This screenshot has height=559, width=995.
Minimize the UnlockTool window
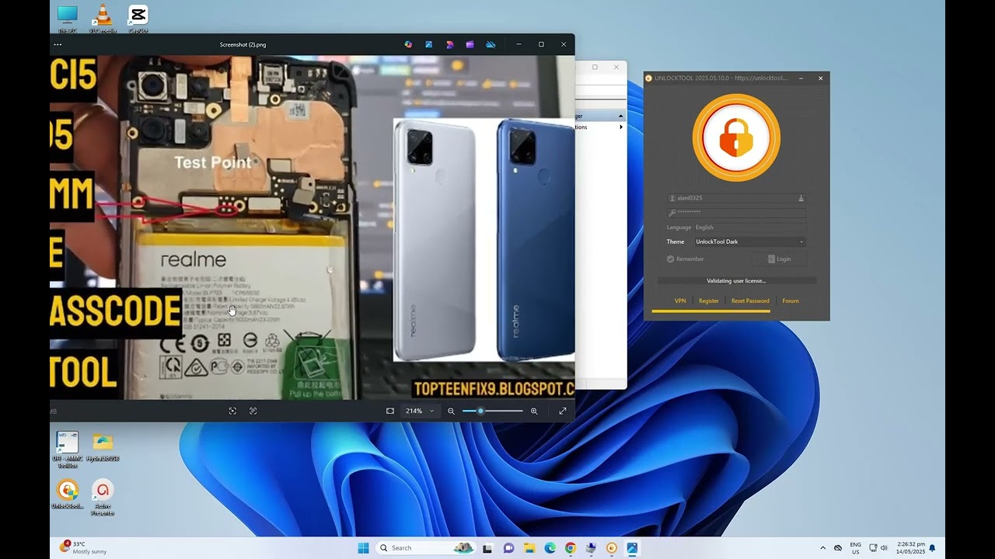click(x=801, y=78)
